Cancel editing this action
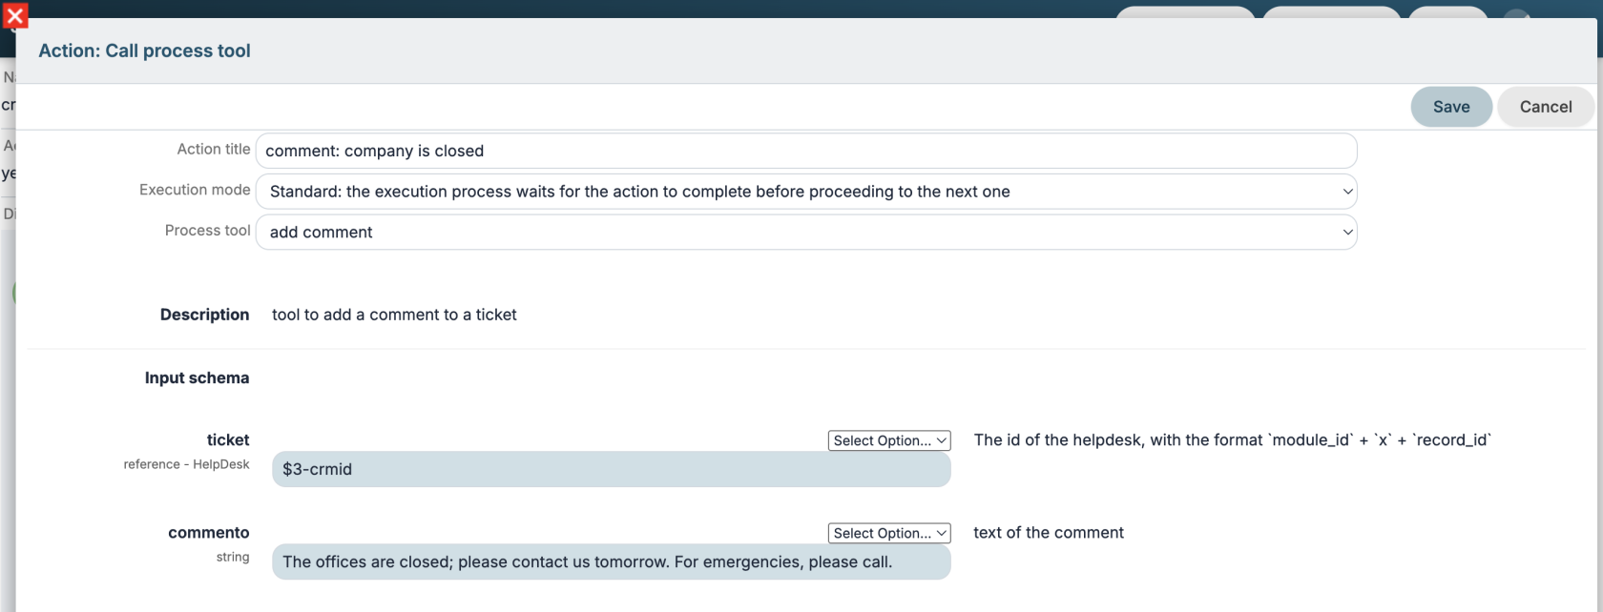The width and height of the screenshot is (1603, 612). pos(1546,107)
